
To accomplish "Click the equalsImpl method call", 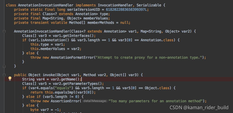I will (x=66, y=92).
